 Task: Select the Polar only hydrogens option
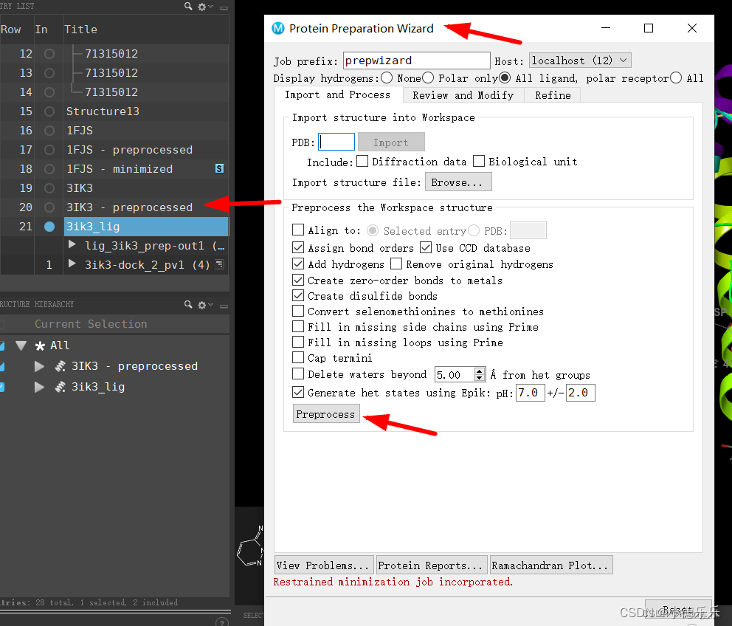[428, 78]
